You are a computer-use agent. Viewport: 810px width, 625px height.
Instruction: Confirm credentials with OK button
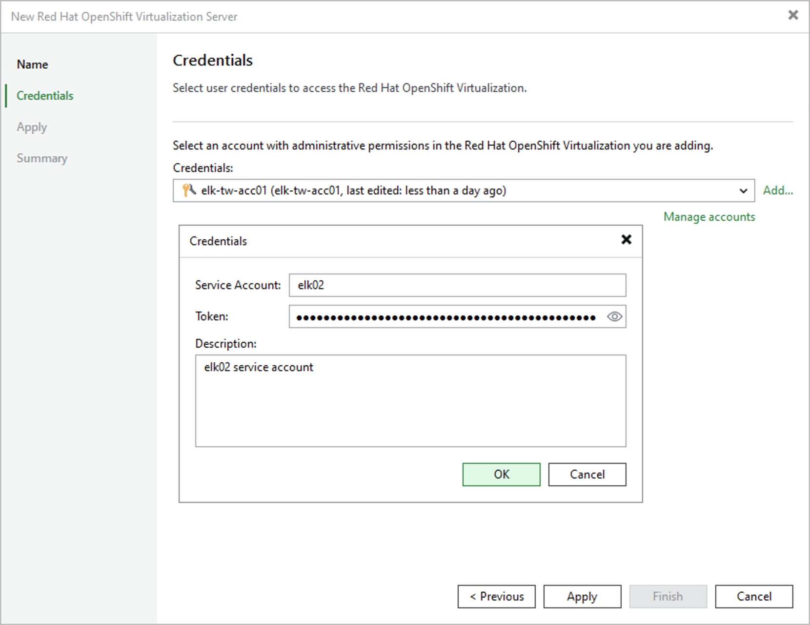tap(501, 475)
